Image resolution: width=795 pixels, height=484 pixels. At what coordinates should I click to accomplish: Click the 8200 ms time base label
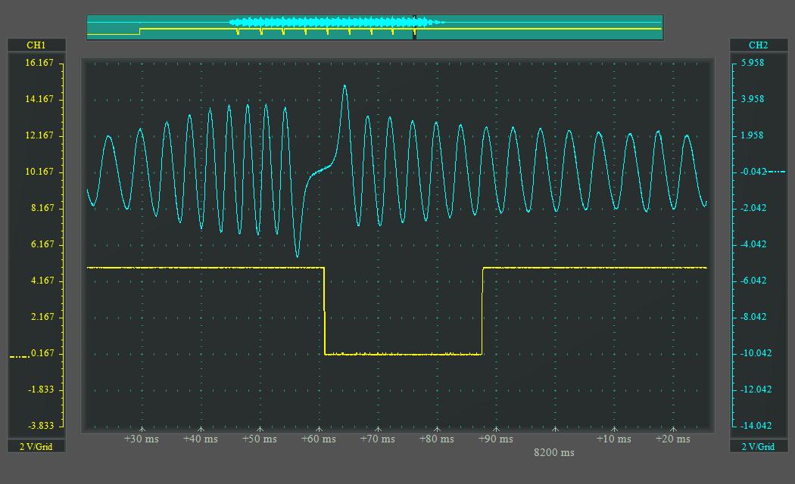[554, 452]
